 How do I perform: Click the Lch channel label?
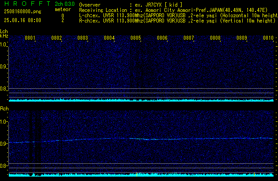pyautogui.click(x=4, y=31)
